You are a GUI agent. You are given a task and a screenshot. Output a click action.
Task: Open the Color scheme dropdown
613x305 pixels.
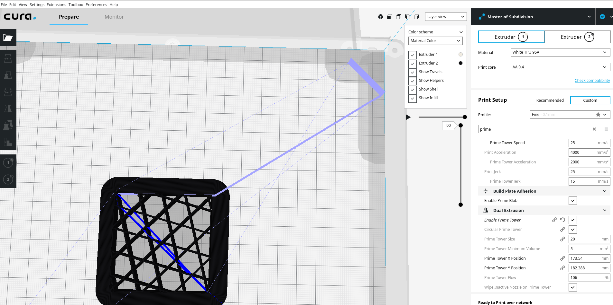(435, 32)
